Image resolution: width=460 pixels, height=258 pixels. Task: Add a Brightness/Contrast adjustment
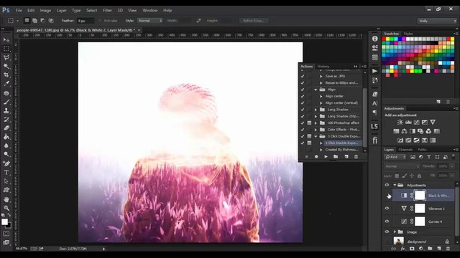click(x=400, y=122)
